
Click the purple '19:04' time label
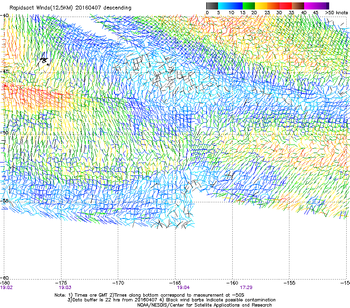tap(183, 288)
